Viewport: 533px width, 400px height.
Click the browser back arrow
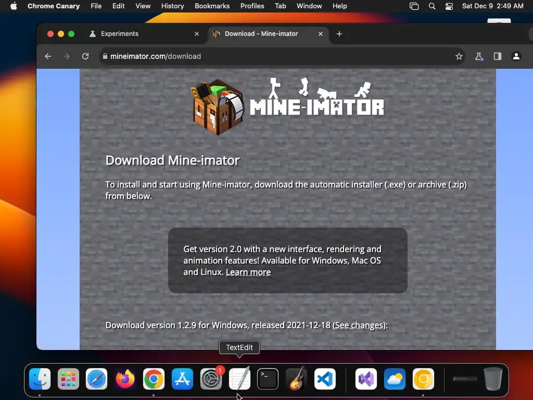click(x=48, y=56)
